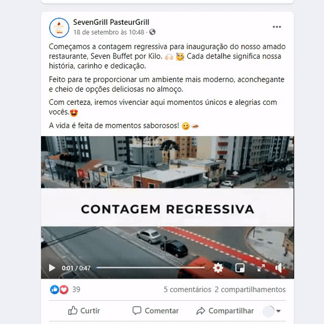
Task: View the 5 comentários
Action: click(x=187, y=289)
